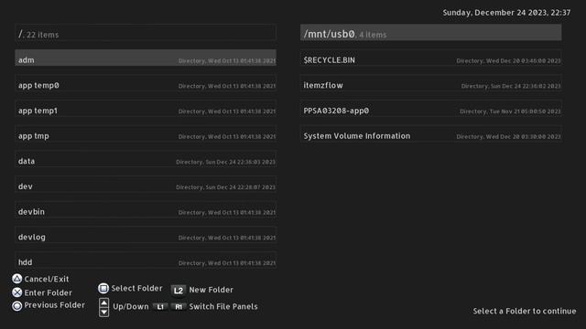Click the L2 New Folder icon
The height and width of the screenshot is (329, 586).
pyautogui.click(x=179, y=290)
